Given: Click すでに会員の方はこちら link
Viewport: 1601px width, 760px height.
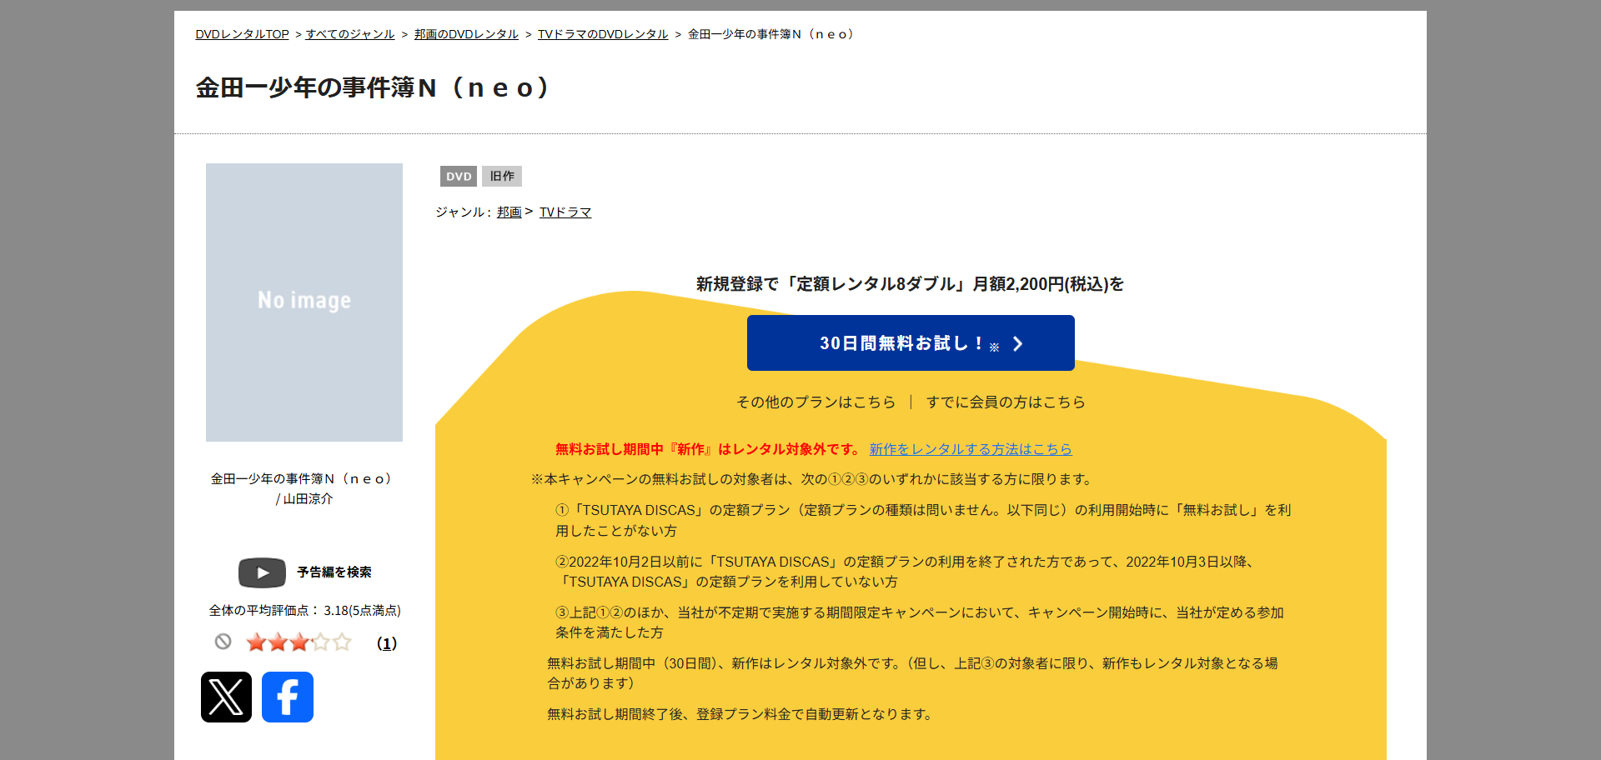Looking at the screenshot, I should coord(1006,402).
